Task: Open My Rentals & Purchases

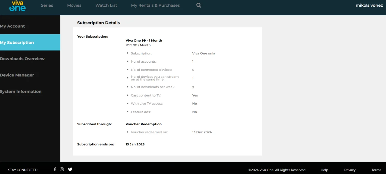Action: (155, 5)
